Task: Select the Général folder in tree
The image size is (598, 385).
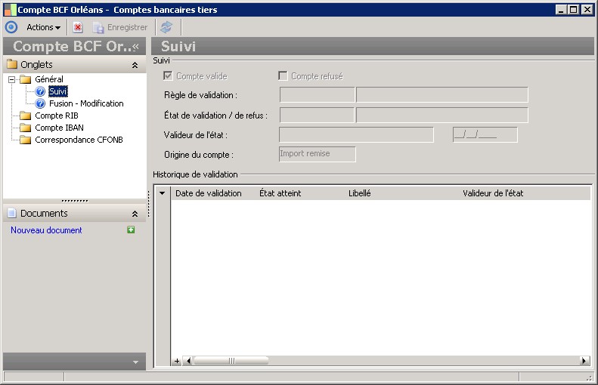Action: 49,79
